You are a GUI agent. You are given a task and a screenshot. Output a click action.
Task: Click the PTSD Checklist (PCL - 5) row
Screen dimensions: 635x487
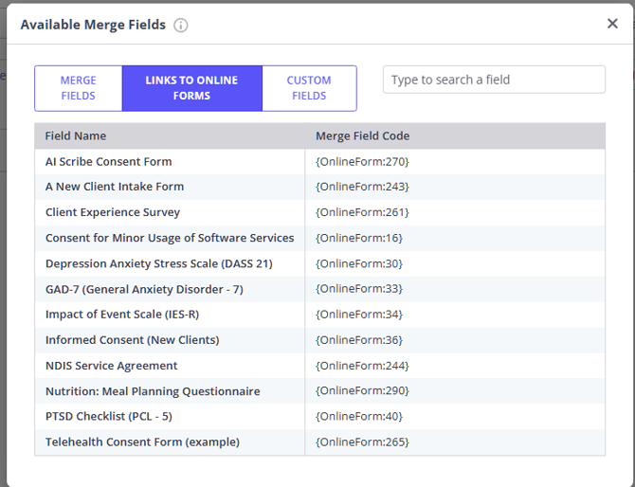point(108,416)
